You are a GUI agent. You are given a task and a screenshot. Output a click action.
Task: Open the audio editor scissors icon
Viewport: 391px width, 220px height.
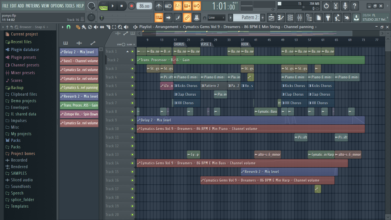[x=335, y=6]
